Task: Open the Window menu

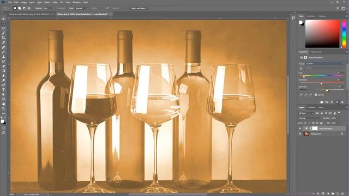Action: [76, 2]
